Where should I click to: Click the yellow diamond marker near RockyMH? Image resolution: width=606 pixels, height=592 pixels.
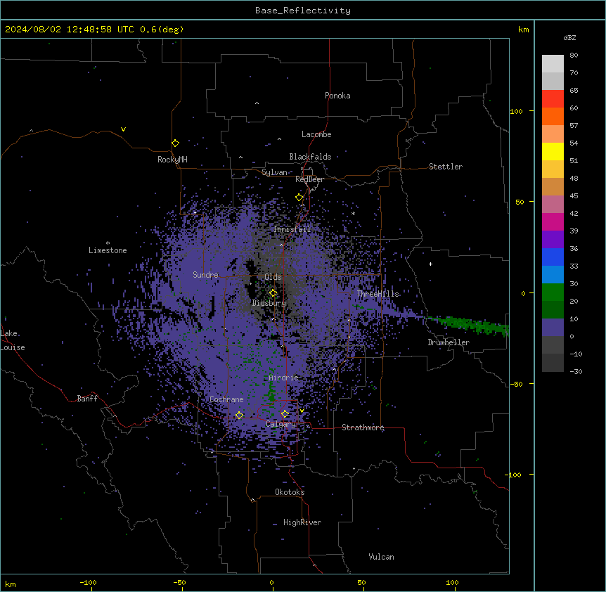pos(175,143)
